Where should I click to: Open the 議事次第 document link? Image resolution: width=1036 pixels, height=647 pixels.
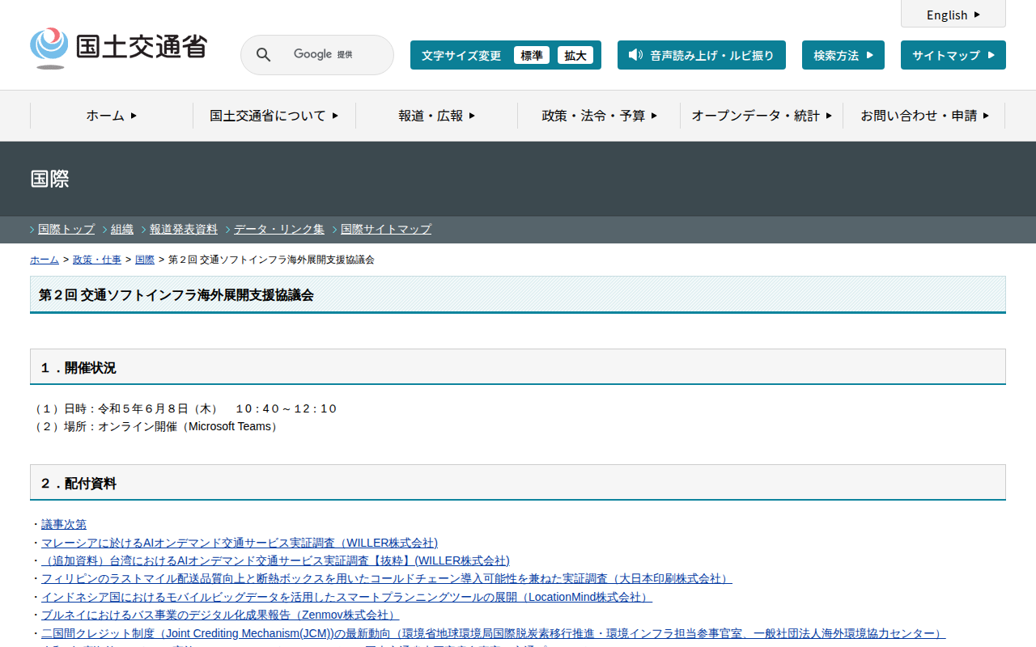click(64, 524)
